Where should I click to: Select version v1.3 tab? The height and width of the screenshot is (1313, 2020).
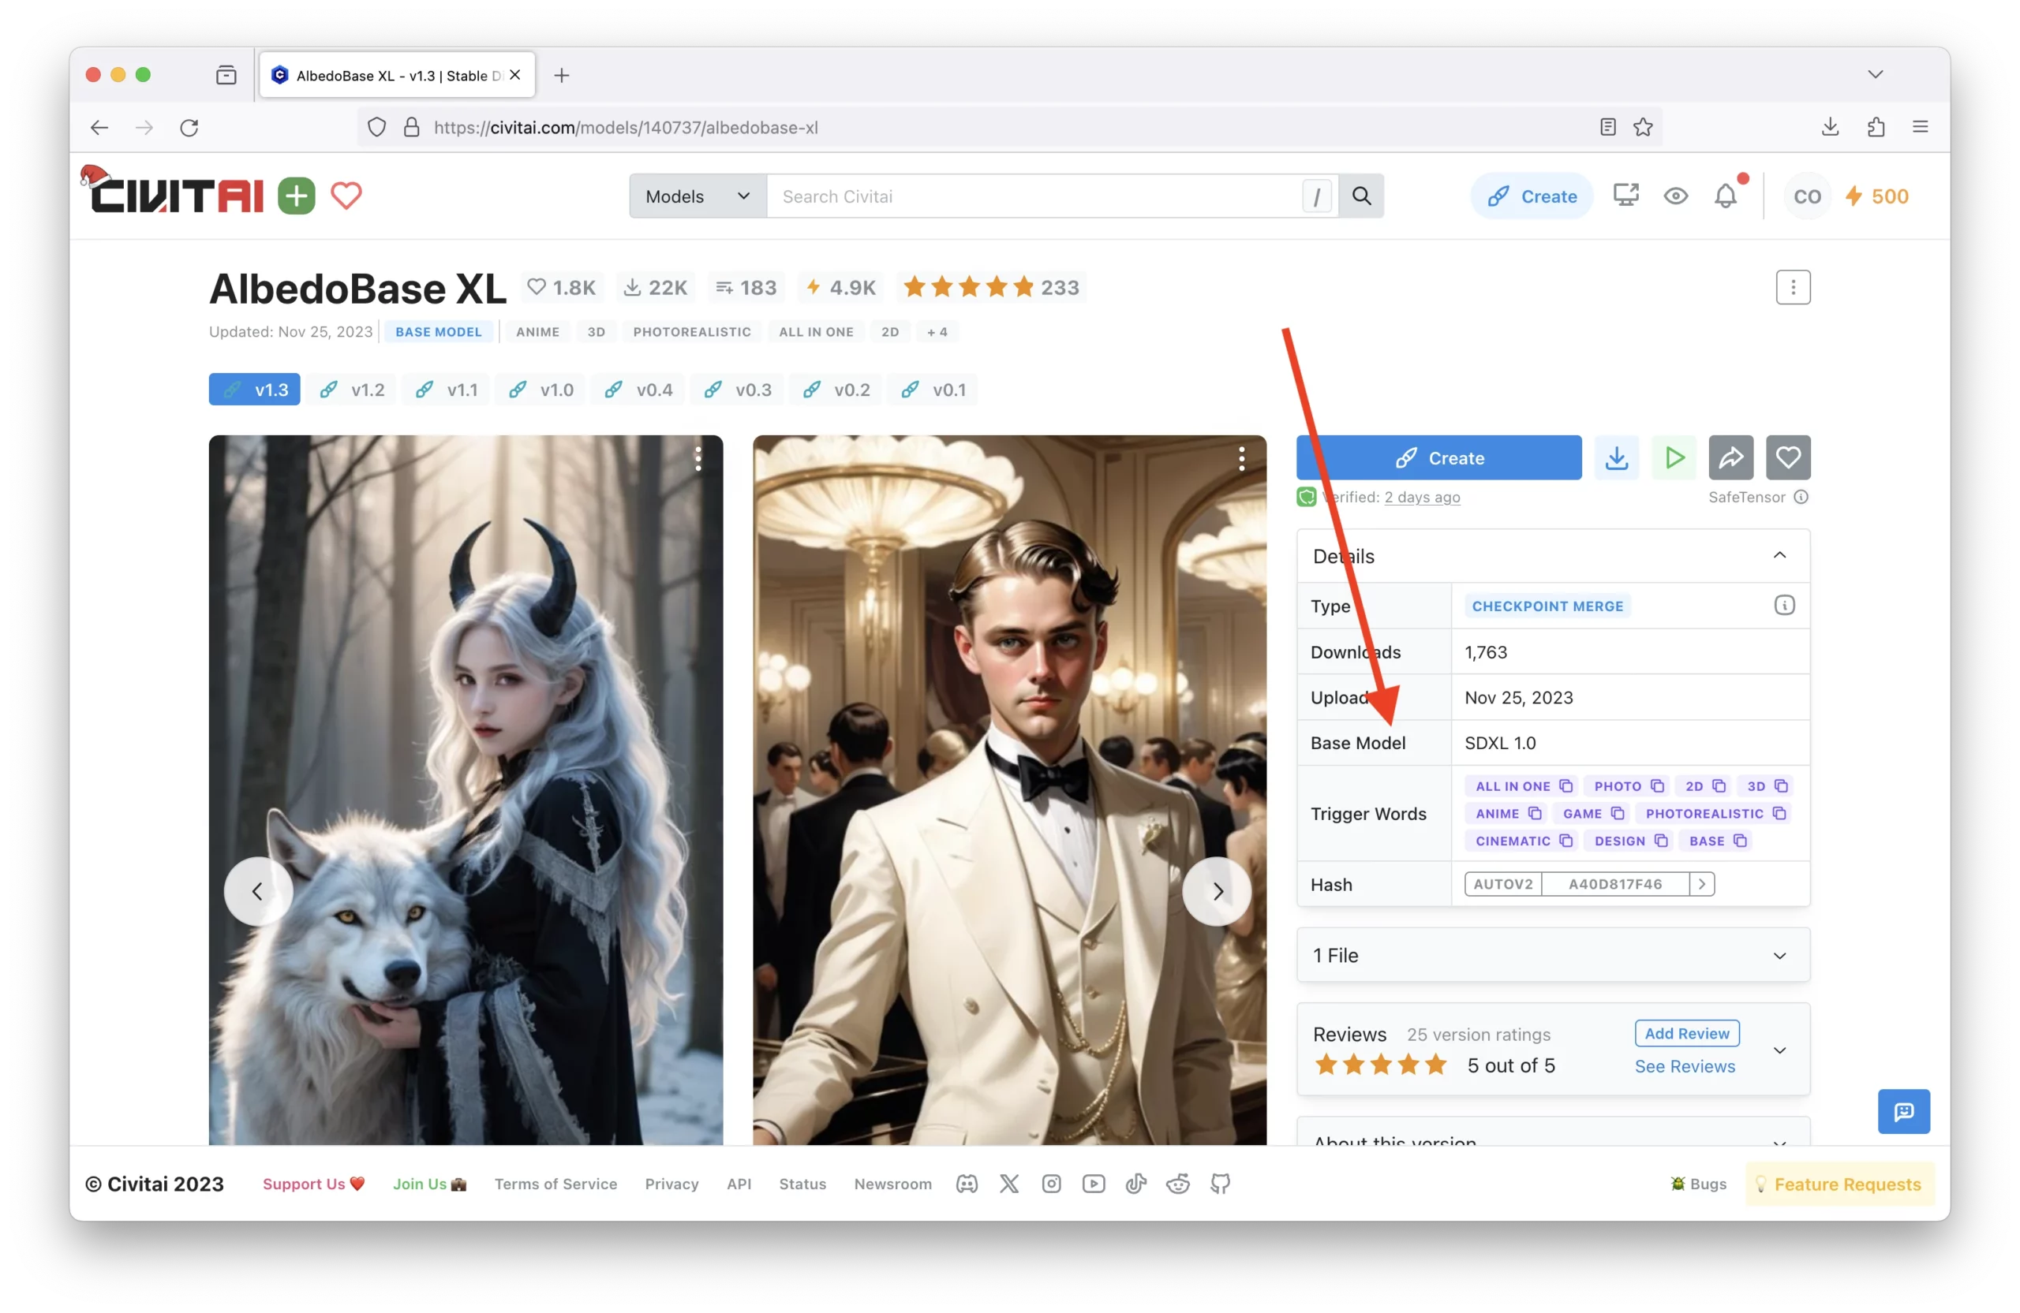click(x=255, y=390)
